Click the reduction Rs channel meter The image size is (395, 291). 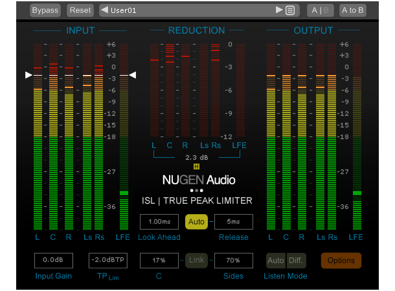click(216, 91)
